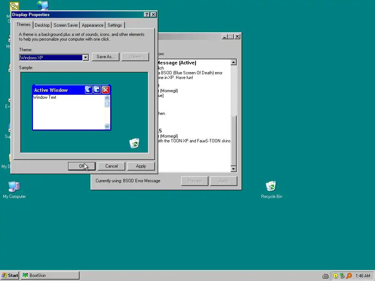Click the theme sample preview area

tap(85, 112)
